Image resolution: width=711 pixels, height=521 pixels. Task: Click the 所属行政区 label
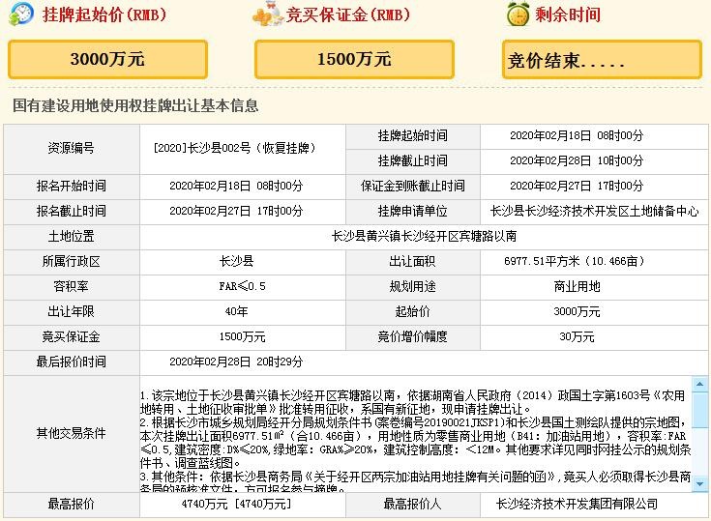click(72, 261)
